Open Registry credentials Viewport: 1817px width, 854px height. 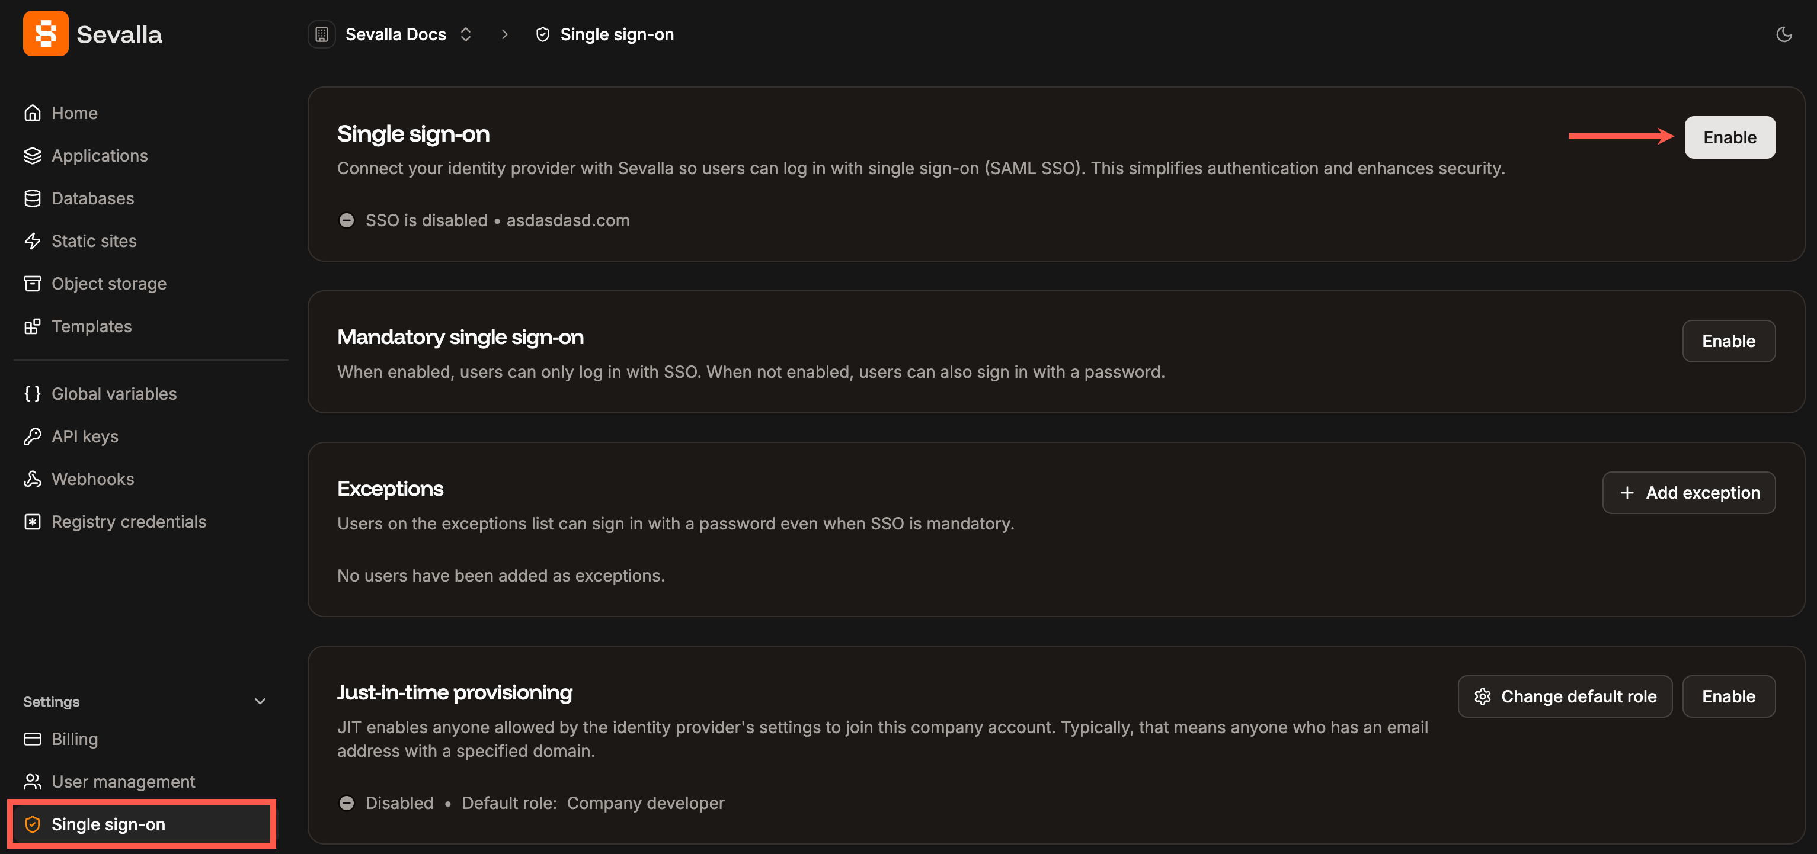point(129,521)
